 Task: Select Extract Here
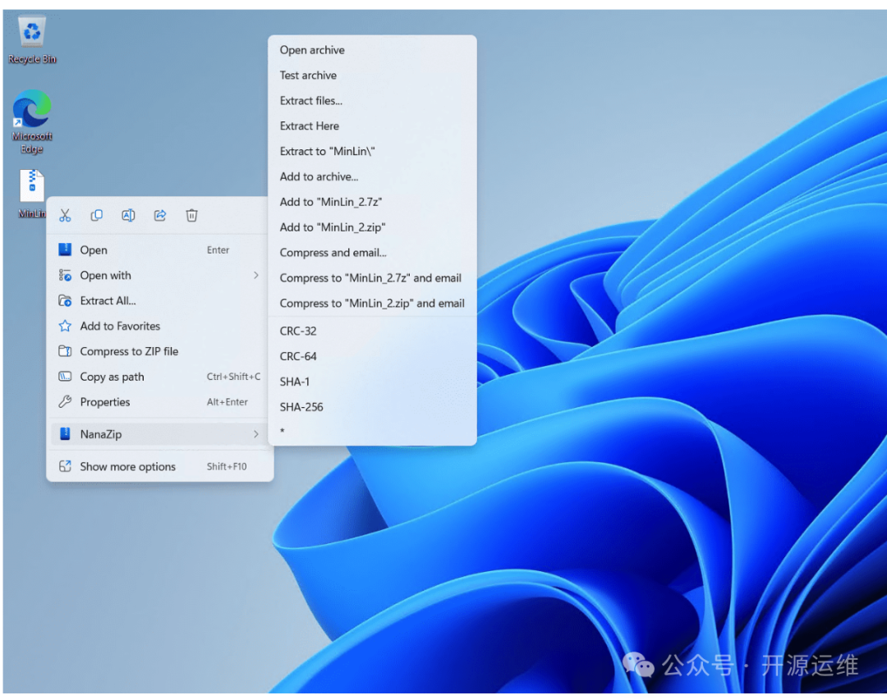(372, 126)
